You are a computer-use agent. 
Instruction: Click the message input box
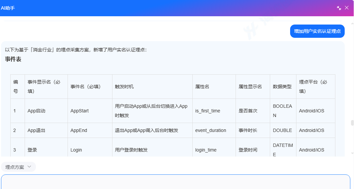[x=175, y=182]
